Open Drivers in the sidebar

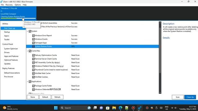7,52
